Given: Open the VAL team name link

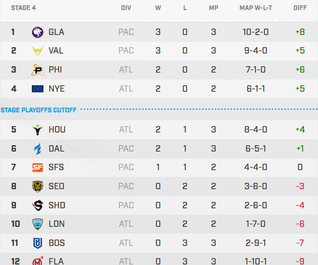Looking at the screenshot, I should (56, 51).
